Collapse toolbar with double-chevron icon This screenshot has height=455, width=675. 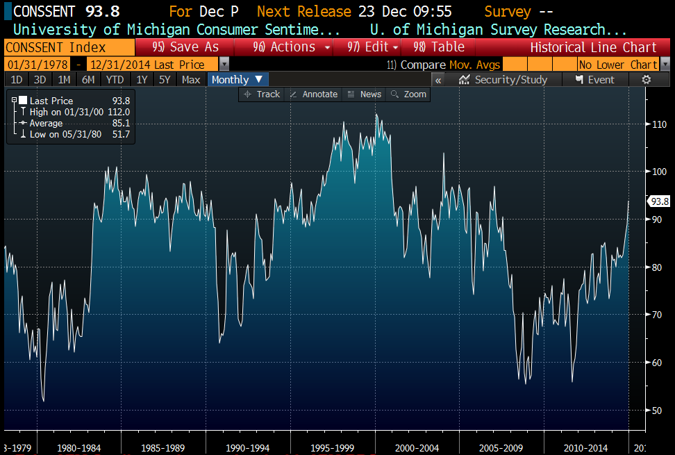[438, 79]
